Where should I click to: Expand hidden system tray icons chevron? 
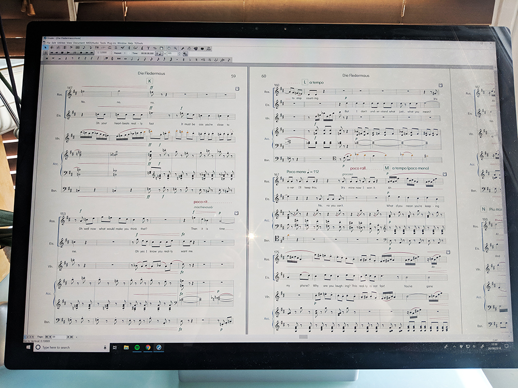(454, 346)
